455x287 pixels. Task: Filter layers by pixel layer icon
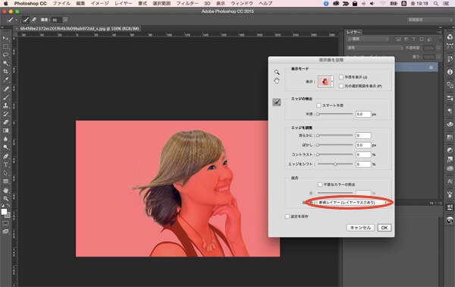pyautogui.click(x=399, y=39)
